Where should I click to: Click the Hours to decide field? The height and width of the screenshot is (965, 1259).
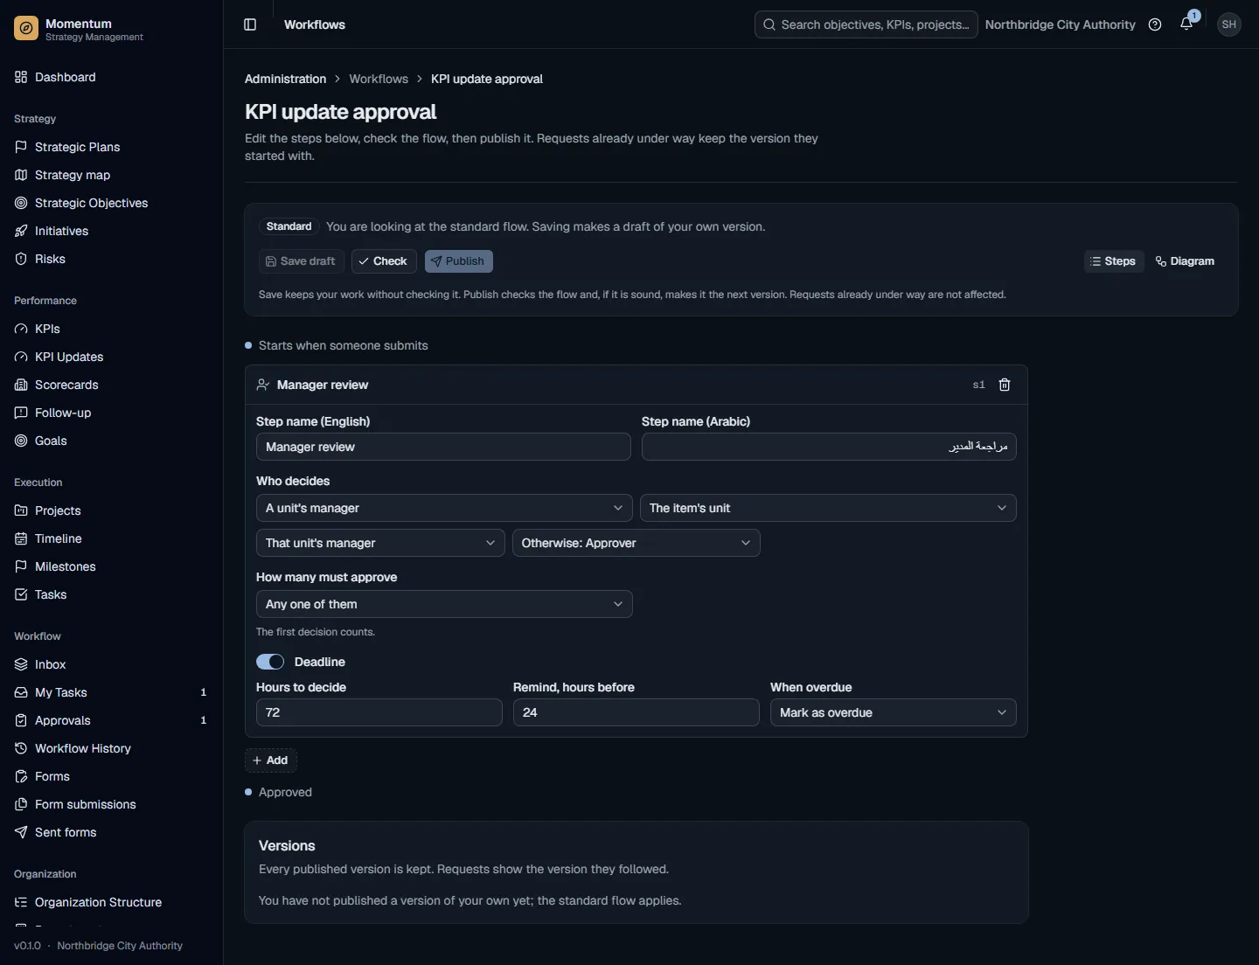click(379, 712)
